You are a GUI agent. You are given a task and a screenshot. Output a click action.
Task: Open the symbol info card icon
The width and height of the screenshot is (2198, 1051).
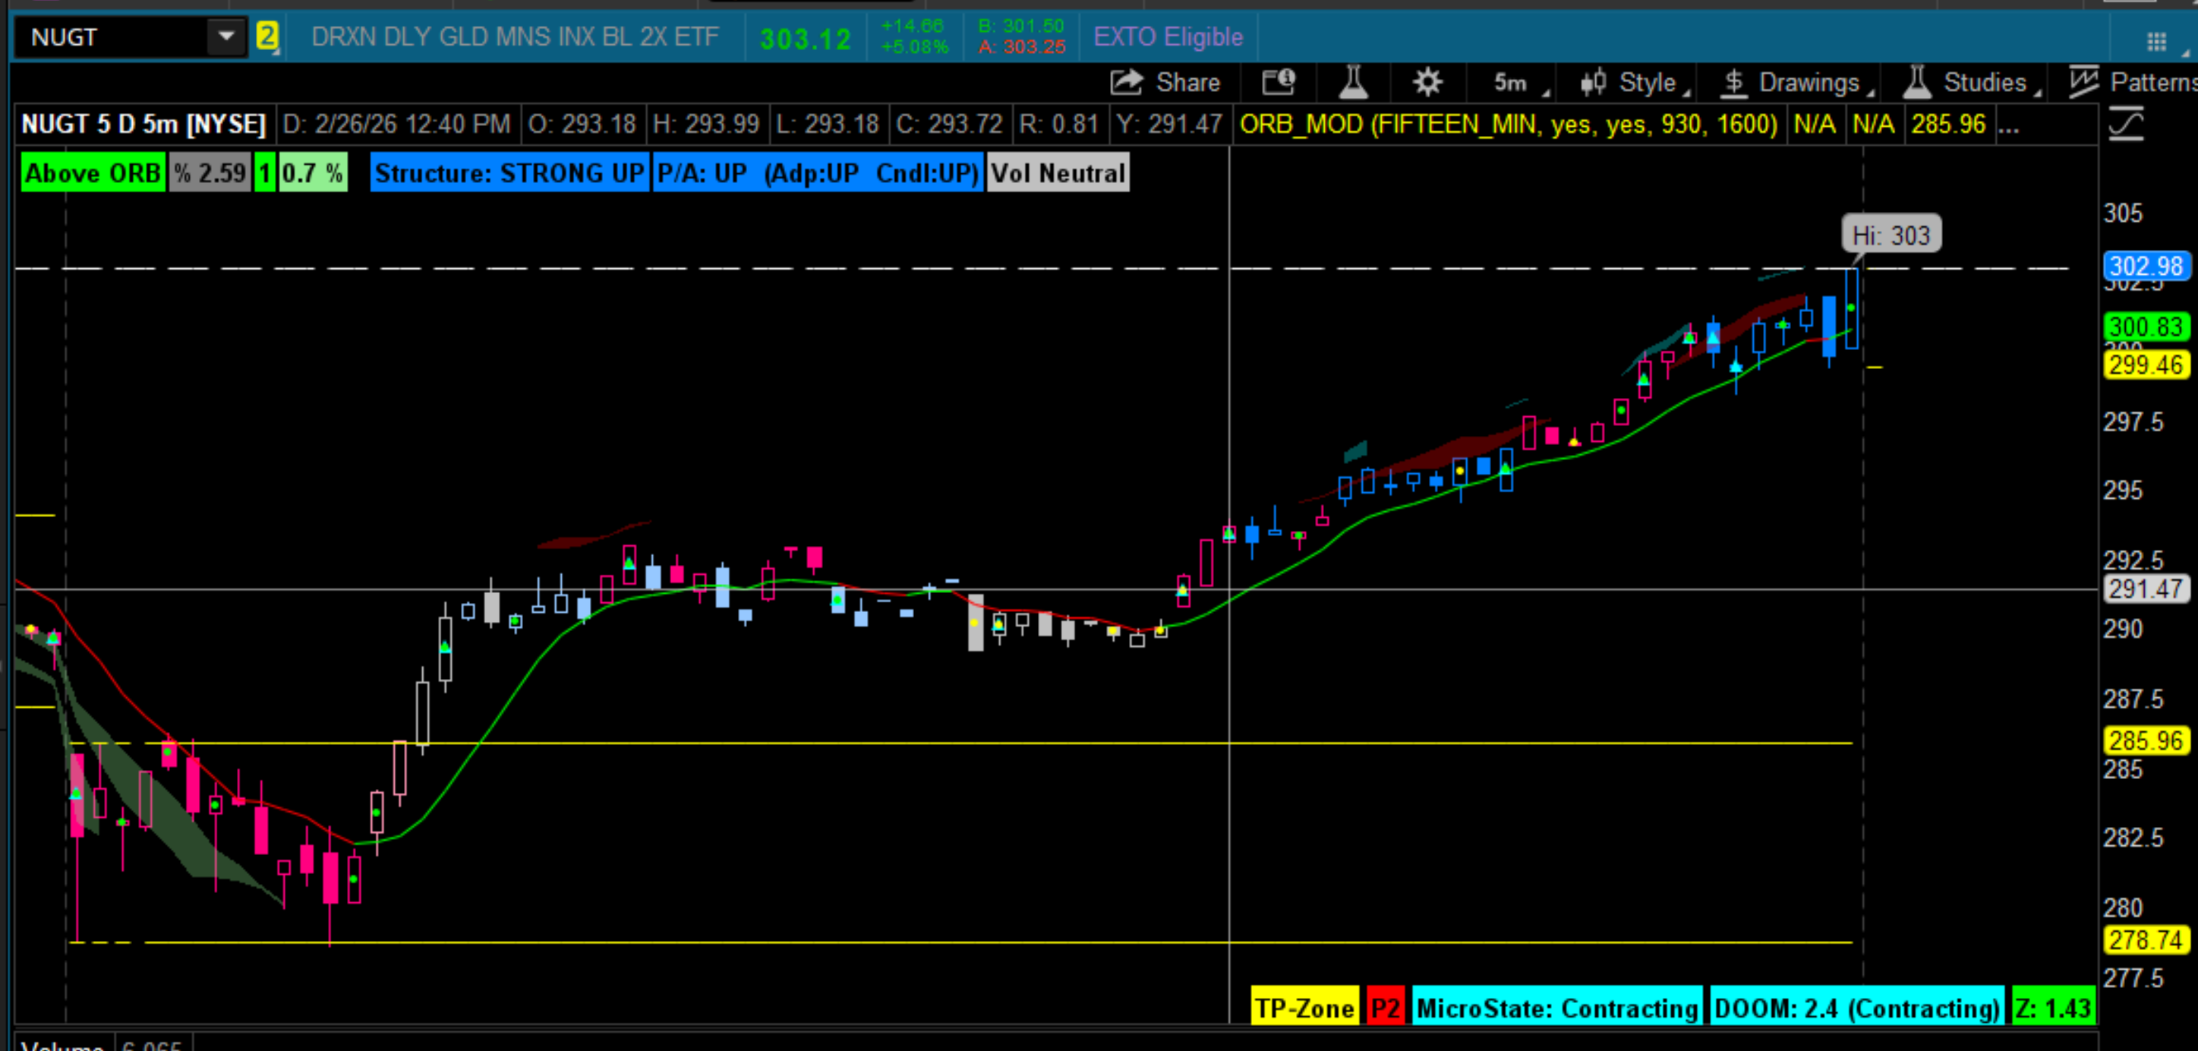1279,83
